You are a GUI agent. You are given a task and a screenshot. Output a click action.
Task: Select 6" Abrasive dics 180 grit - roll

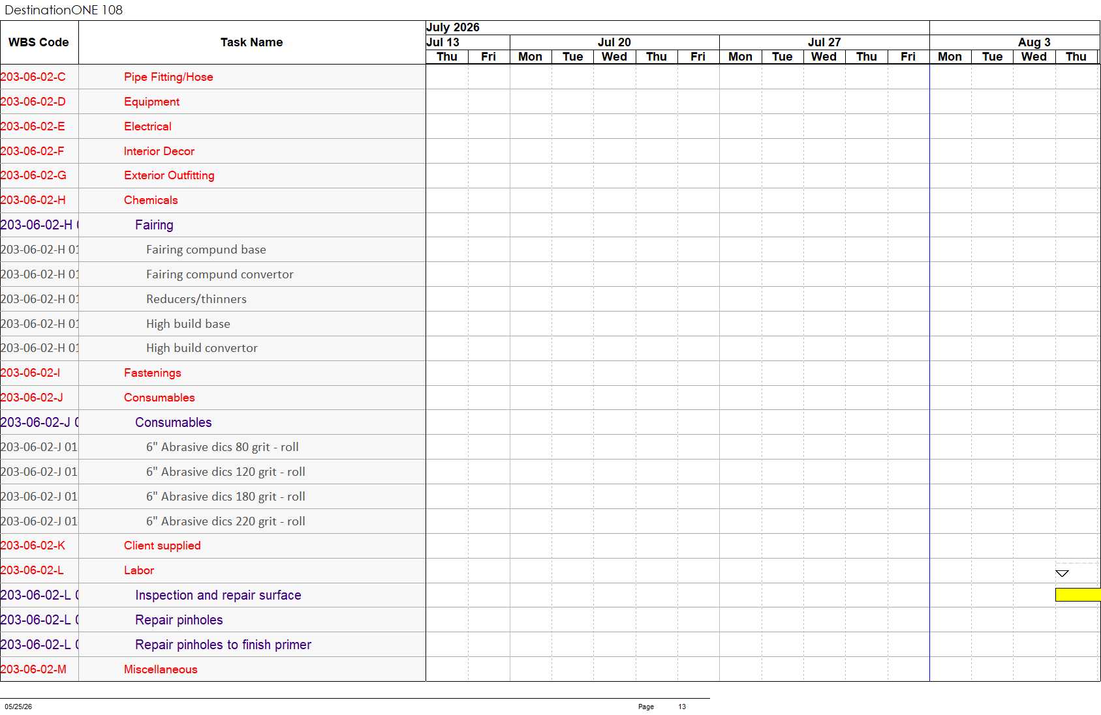click(x=226, y=497)
